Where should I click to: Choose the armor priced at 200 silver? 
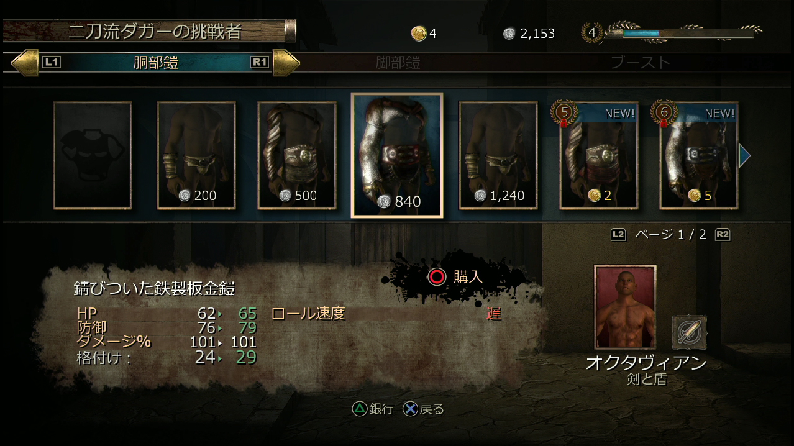pos(196,155)
